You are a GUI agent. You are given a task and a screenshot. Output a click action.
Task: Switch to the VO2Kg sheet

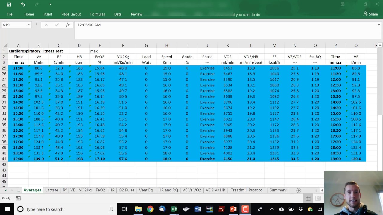click(x=85, y=190)
